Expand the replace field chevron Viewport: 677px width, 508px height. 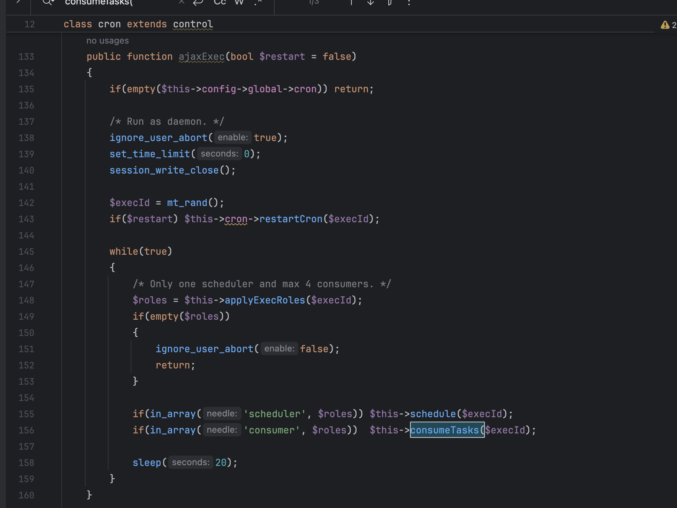18,2
